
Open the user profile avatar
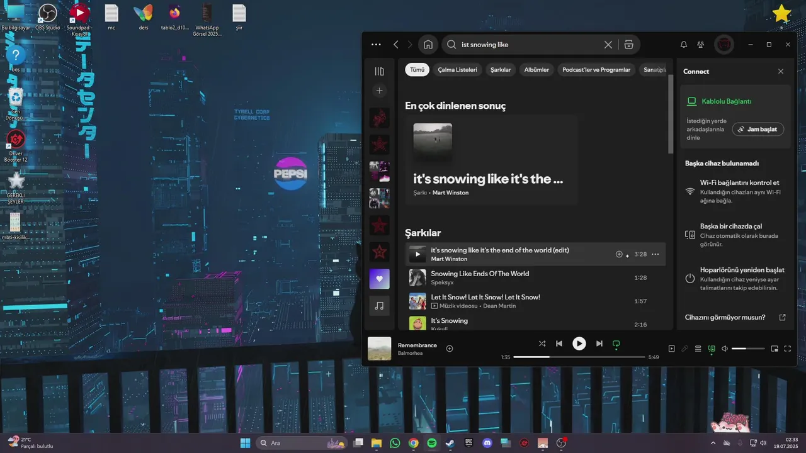(724, 45)
